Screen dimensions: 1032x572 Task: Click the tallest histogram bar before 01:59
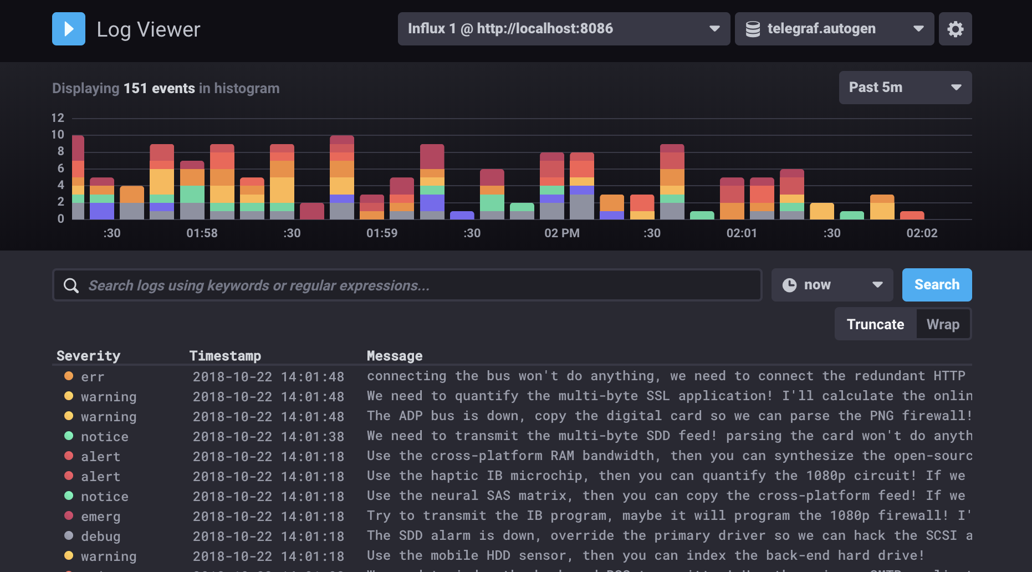(x=341, y=177)
